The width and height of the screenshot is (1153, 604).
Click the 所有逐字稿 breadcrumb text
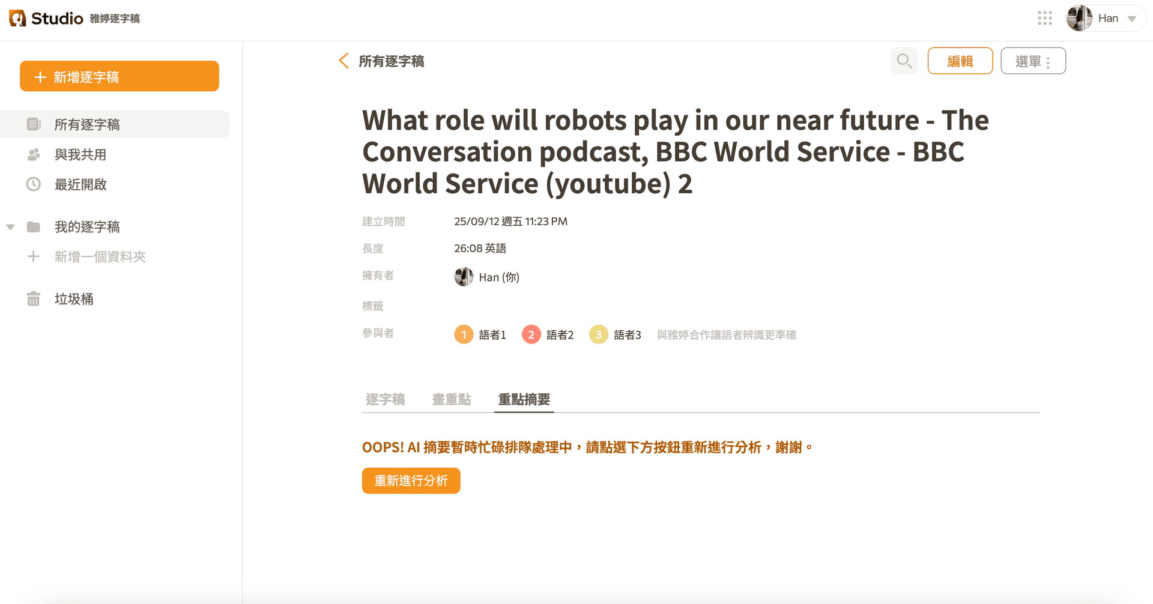[x=392, y=61]
